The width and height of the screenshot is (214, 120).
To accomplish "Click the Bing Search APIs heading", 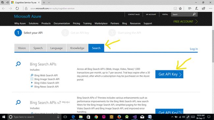I will (43, 64).
